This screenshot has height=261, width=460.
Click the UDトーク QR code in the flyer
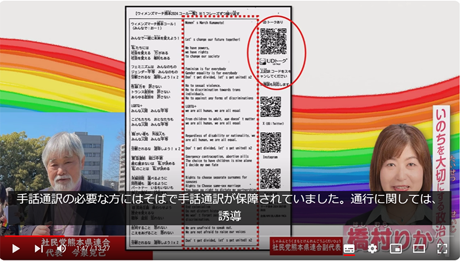[273, 41]
